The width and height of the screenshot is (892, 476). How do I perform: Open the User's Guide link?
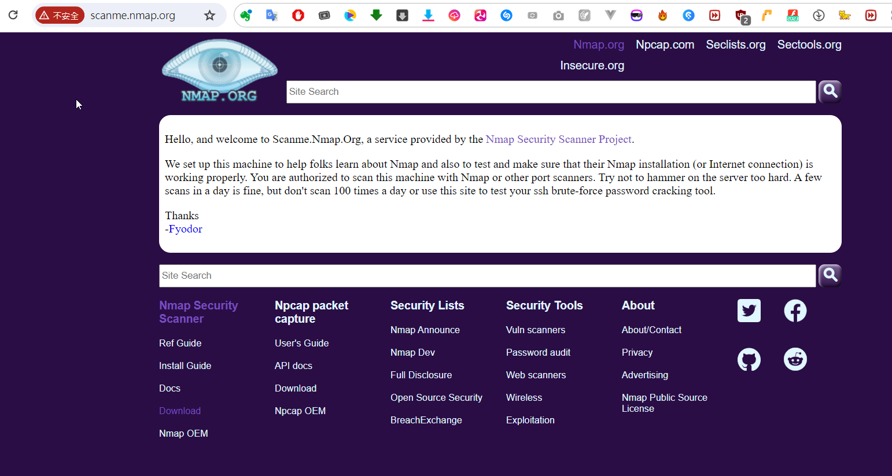click(302, 343)
